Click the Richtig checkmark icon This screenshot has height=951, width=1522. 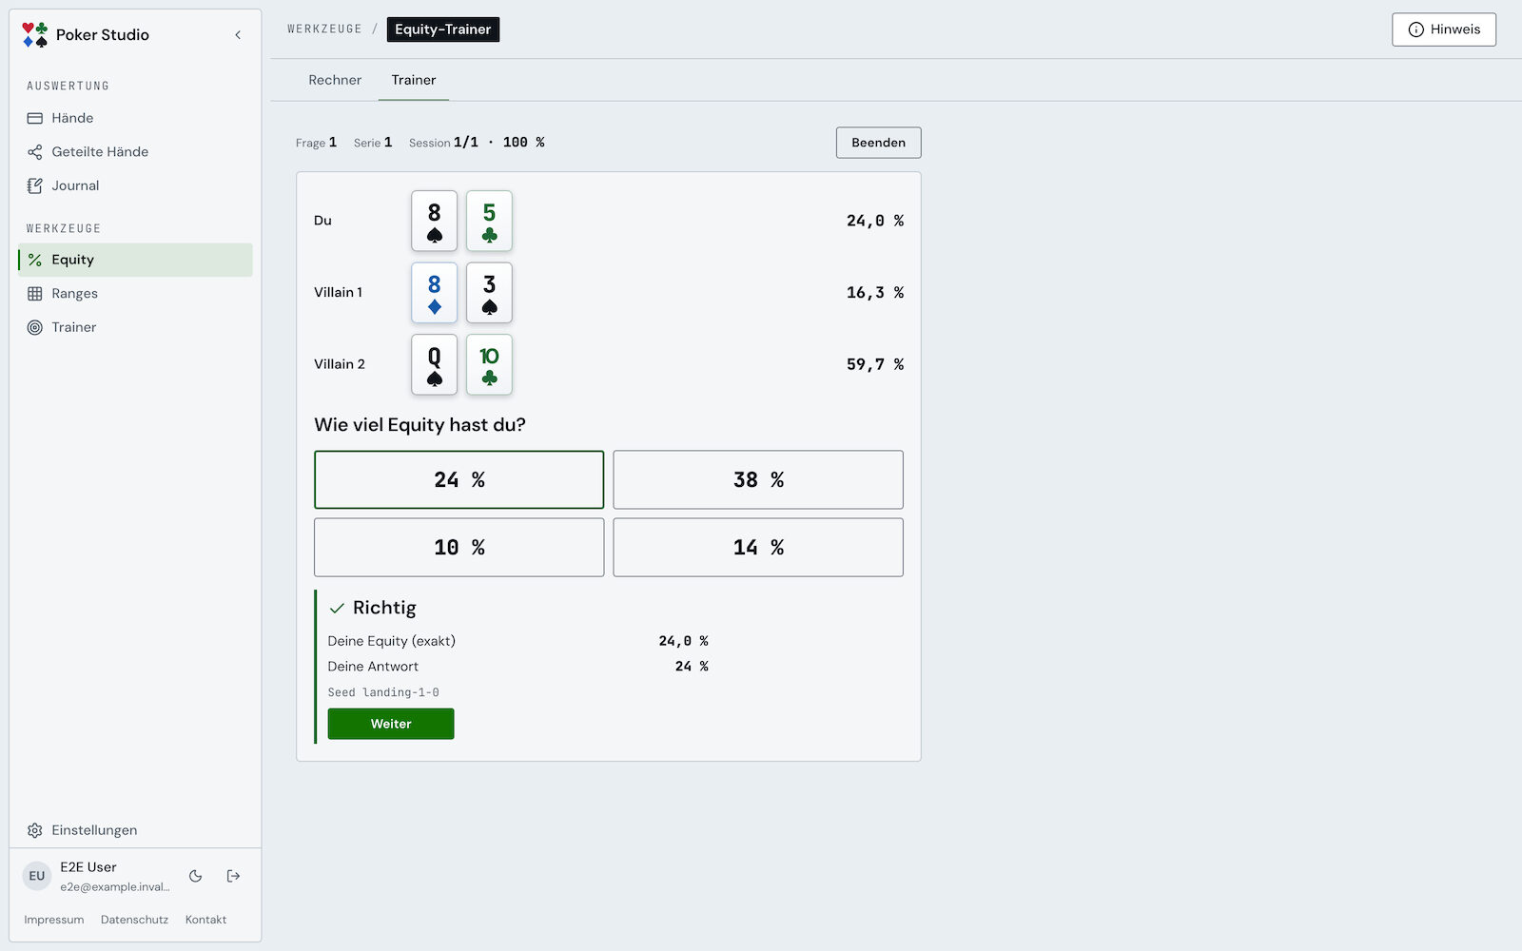point(337,609)
